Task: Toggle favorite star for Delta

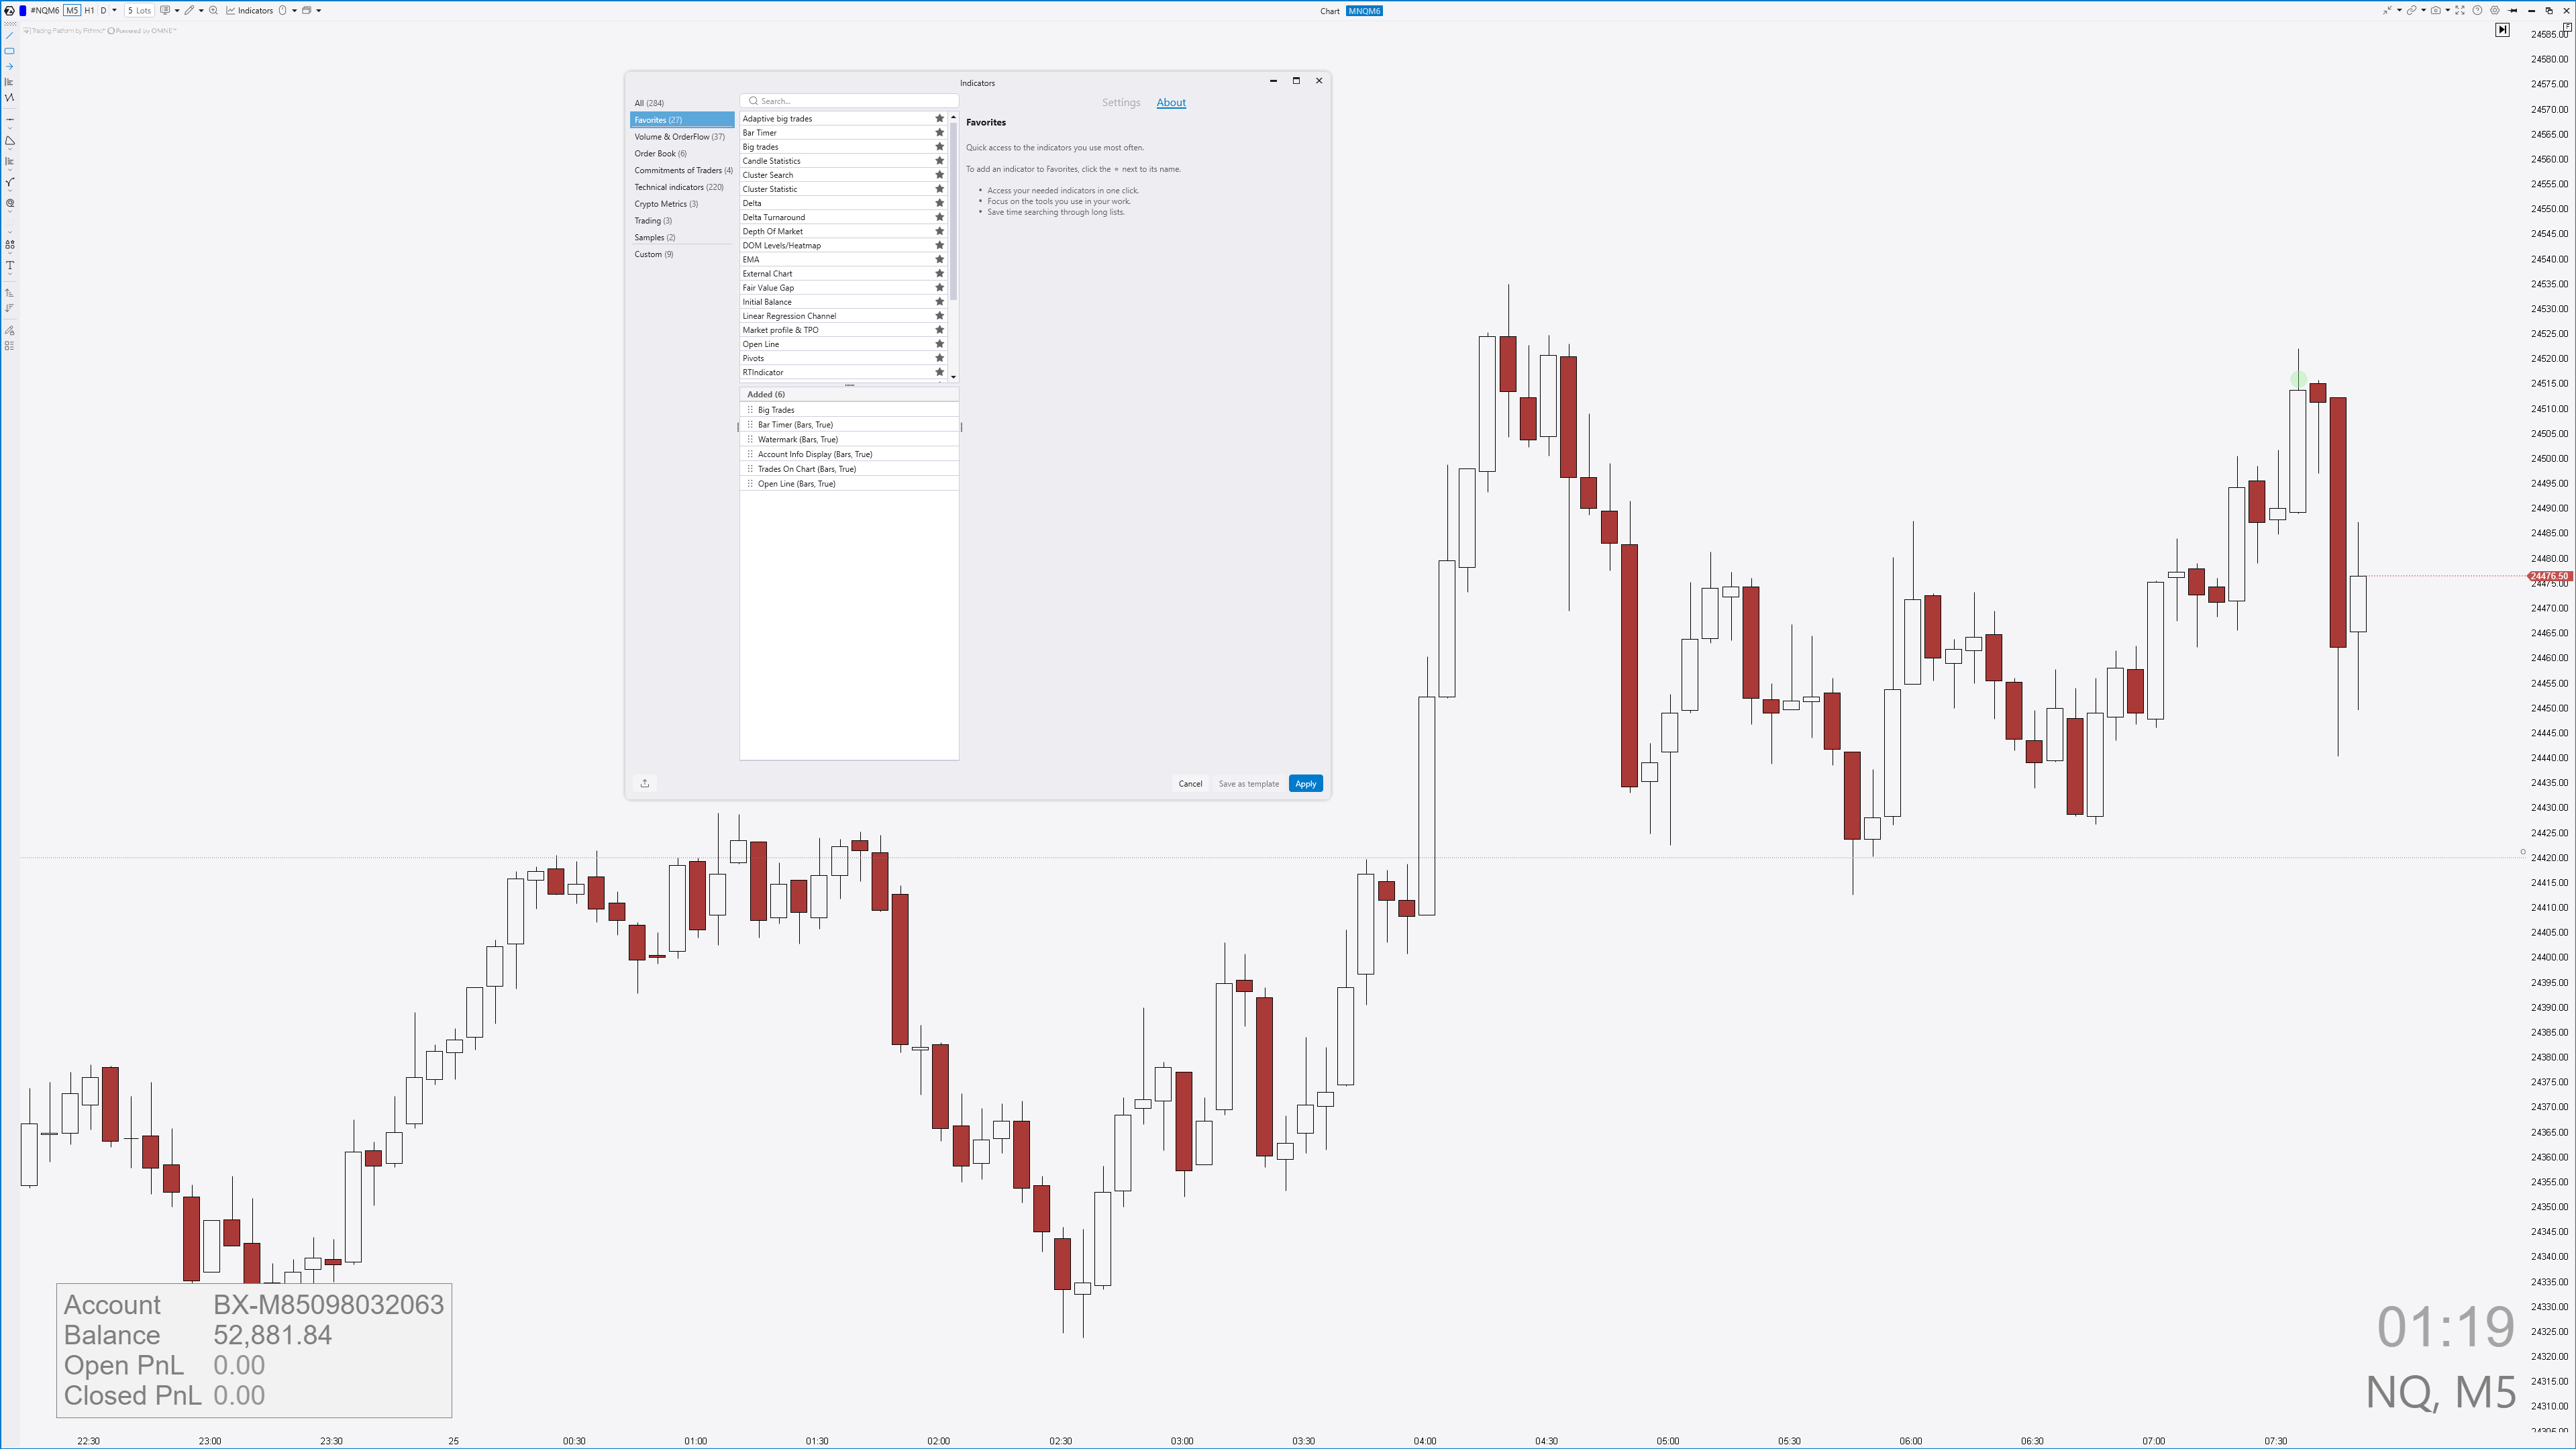Action: pos(939,203)
